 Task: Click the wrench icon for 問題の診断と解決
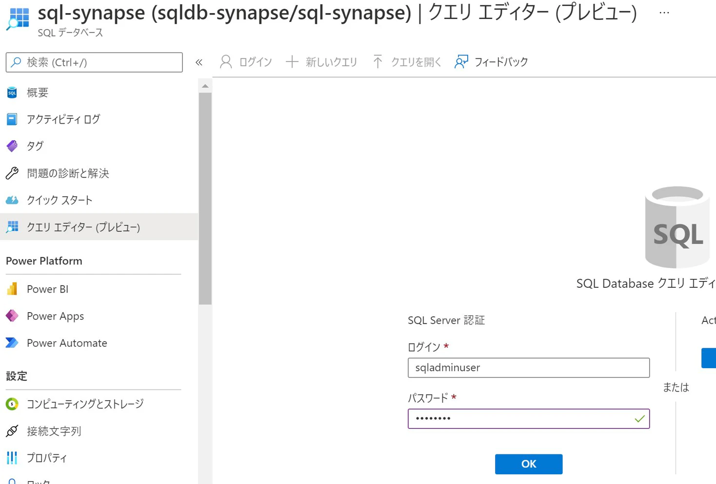tap(12, 173)
